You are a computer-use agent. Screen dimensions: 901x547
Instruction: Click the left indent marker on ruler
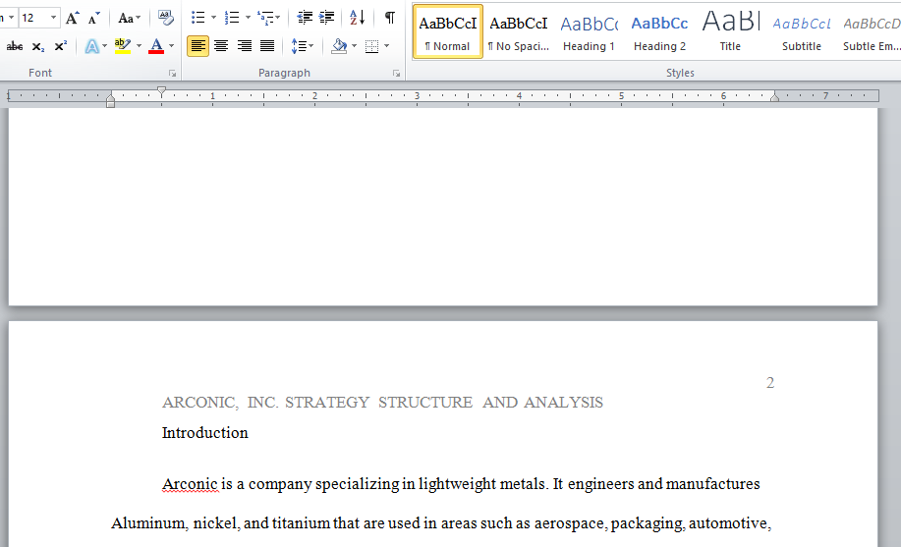click(110, 102)
